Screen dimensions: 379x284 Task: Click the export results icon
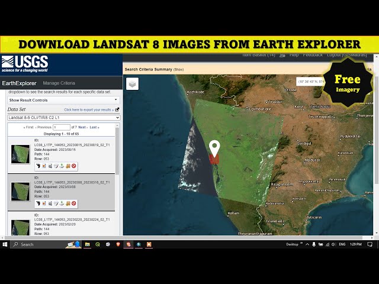(117, 109)
